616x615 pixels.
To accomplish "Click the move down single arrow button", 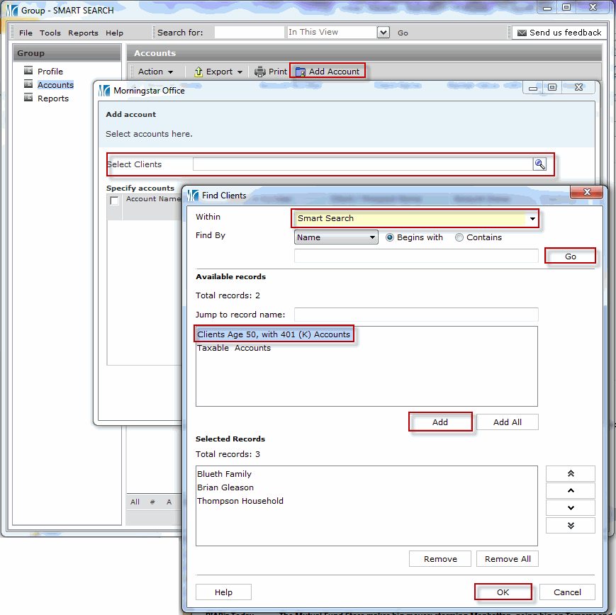I will pyautogui.click(x=571, y=508).
